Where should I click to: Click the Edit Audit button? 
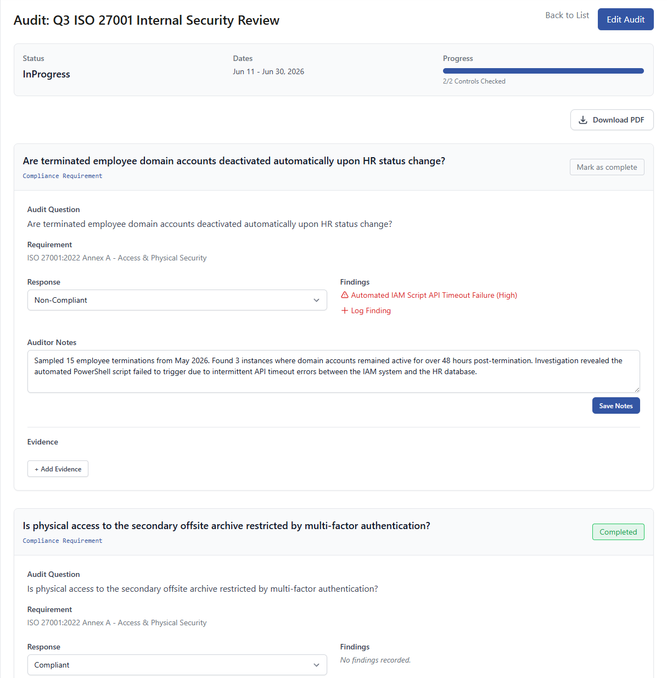tap(625, 19)
